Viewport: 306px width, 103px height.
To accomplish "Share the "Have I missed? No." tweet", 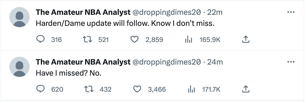I will (246, 89).
